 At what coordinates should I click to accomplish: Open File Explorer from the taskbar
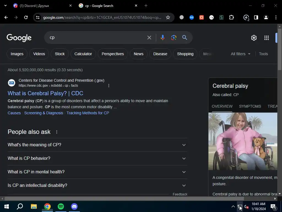(x=34, y=206)
